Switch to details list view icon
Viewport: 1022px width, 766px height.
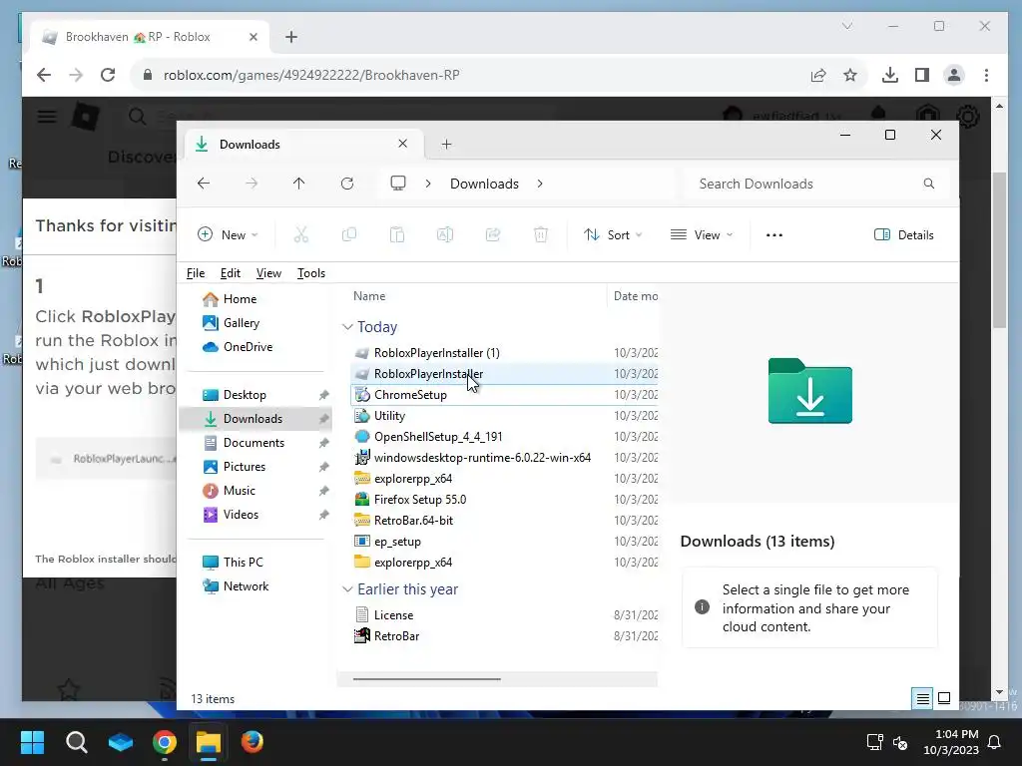click(922, 699)
